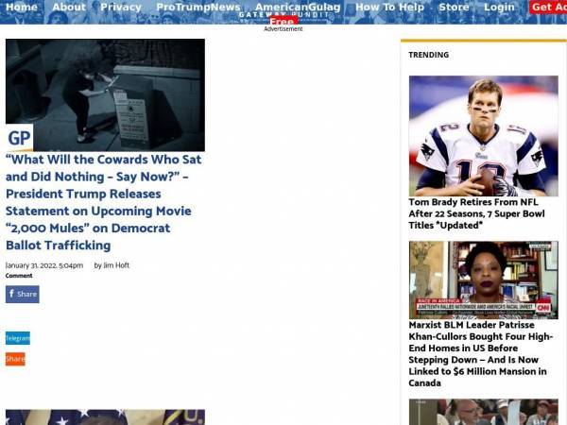Share the article via Telegram
Viewport: 567px width, 425px height.
coord(18,338)
